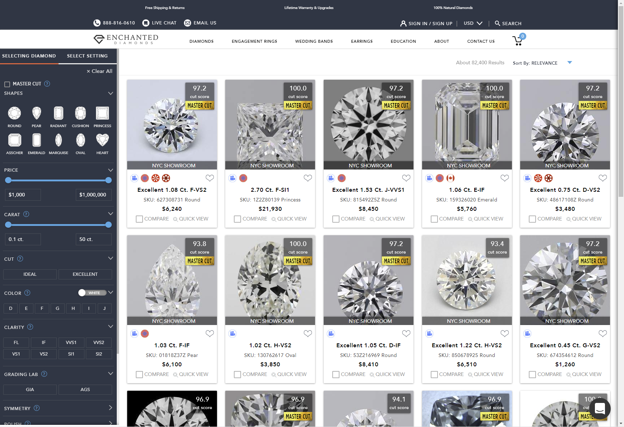This screenshot has width=624, height=427.
Task: Switch to the SELECT SETTING tab
Action: tap(87, 56)
